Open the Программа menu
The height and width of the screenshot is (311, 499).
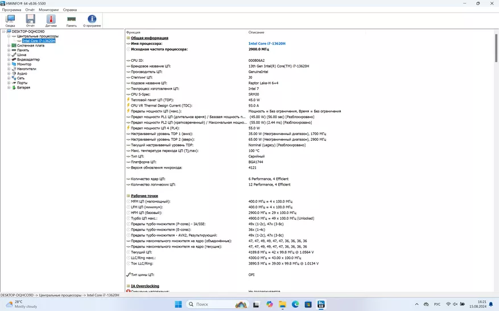(11, 10)
